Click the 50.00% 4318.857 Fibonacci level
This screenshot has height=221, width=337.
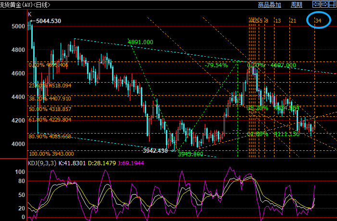coord(50,109)
